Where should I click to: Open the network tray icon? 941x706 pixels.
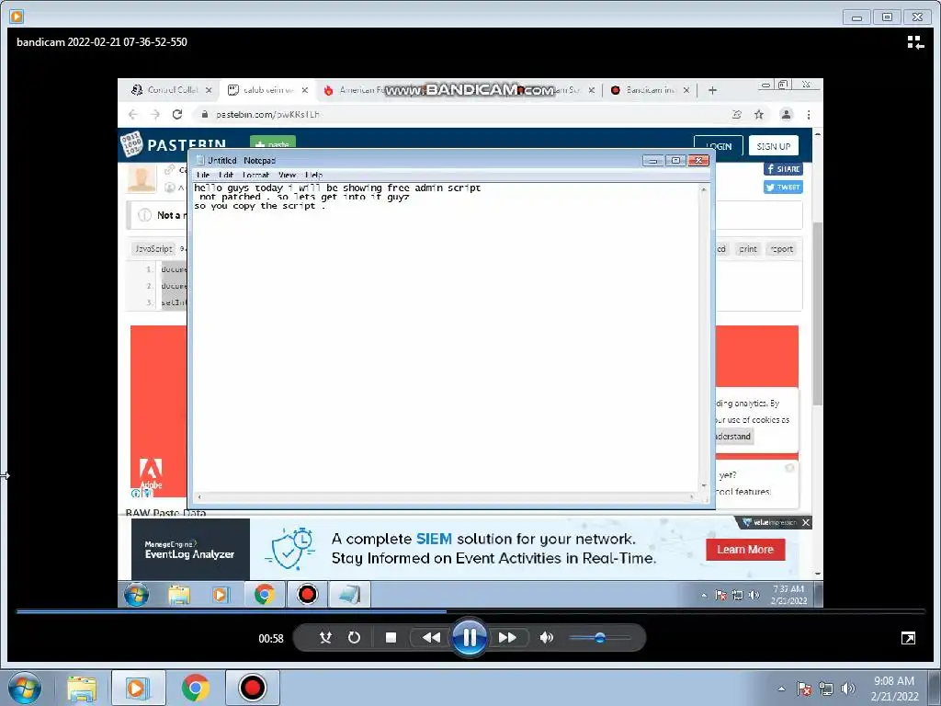pos(826,689)
